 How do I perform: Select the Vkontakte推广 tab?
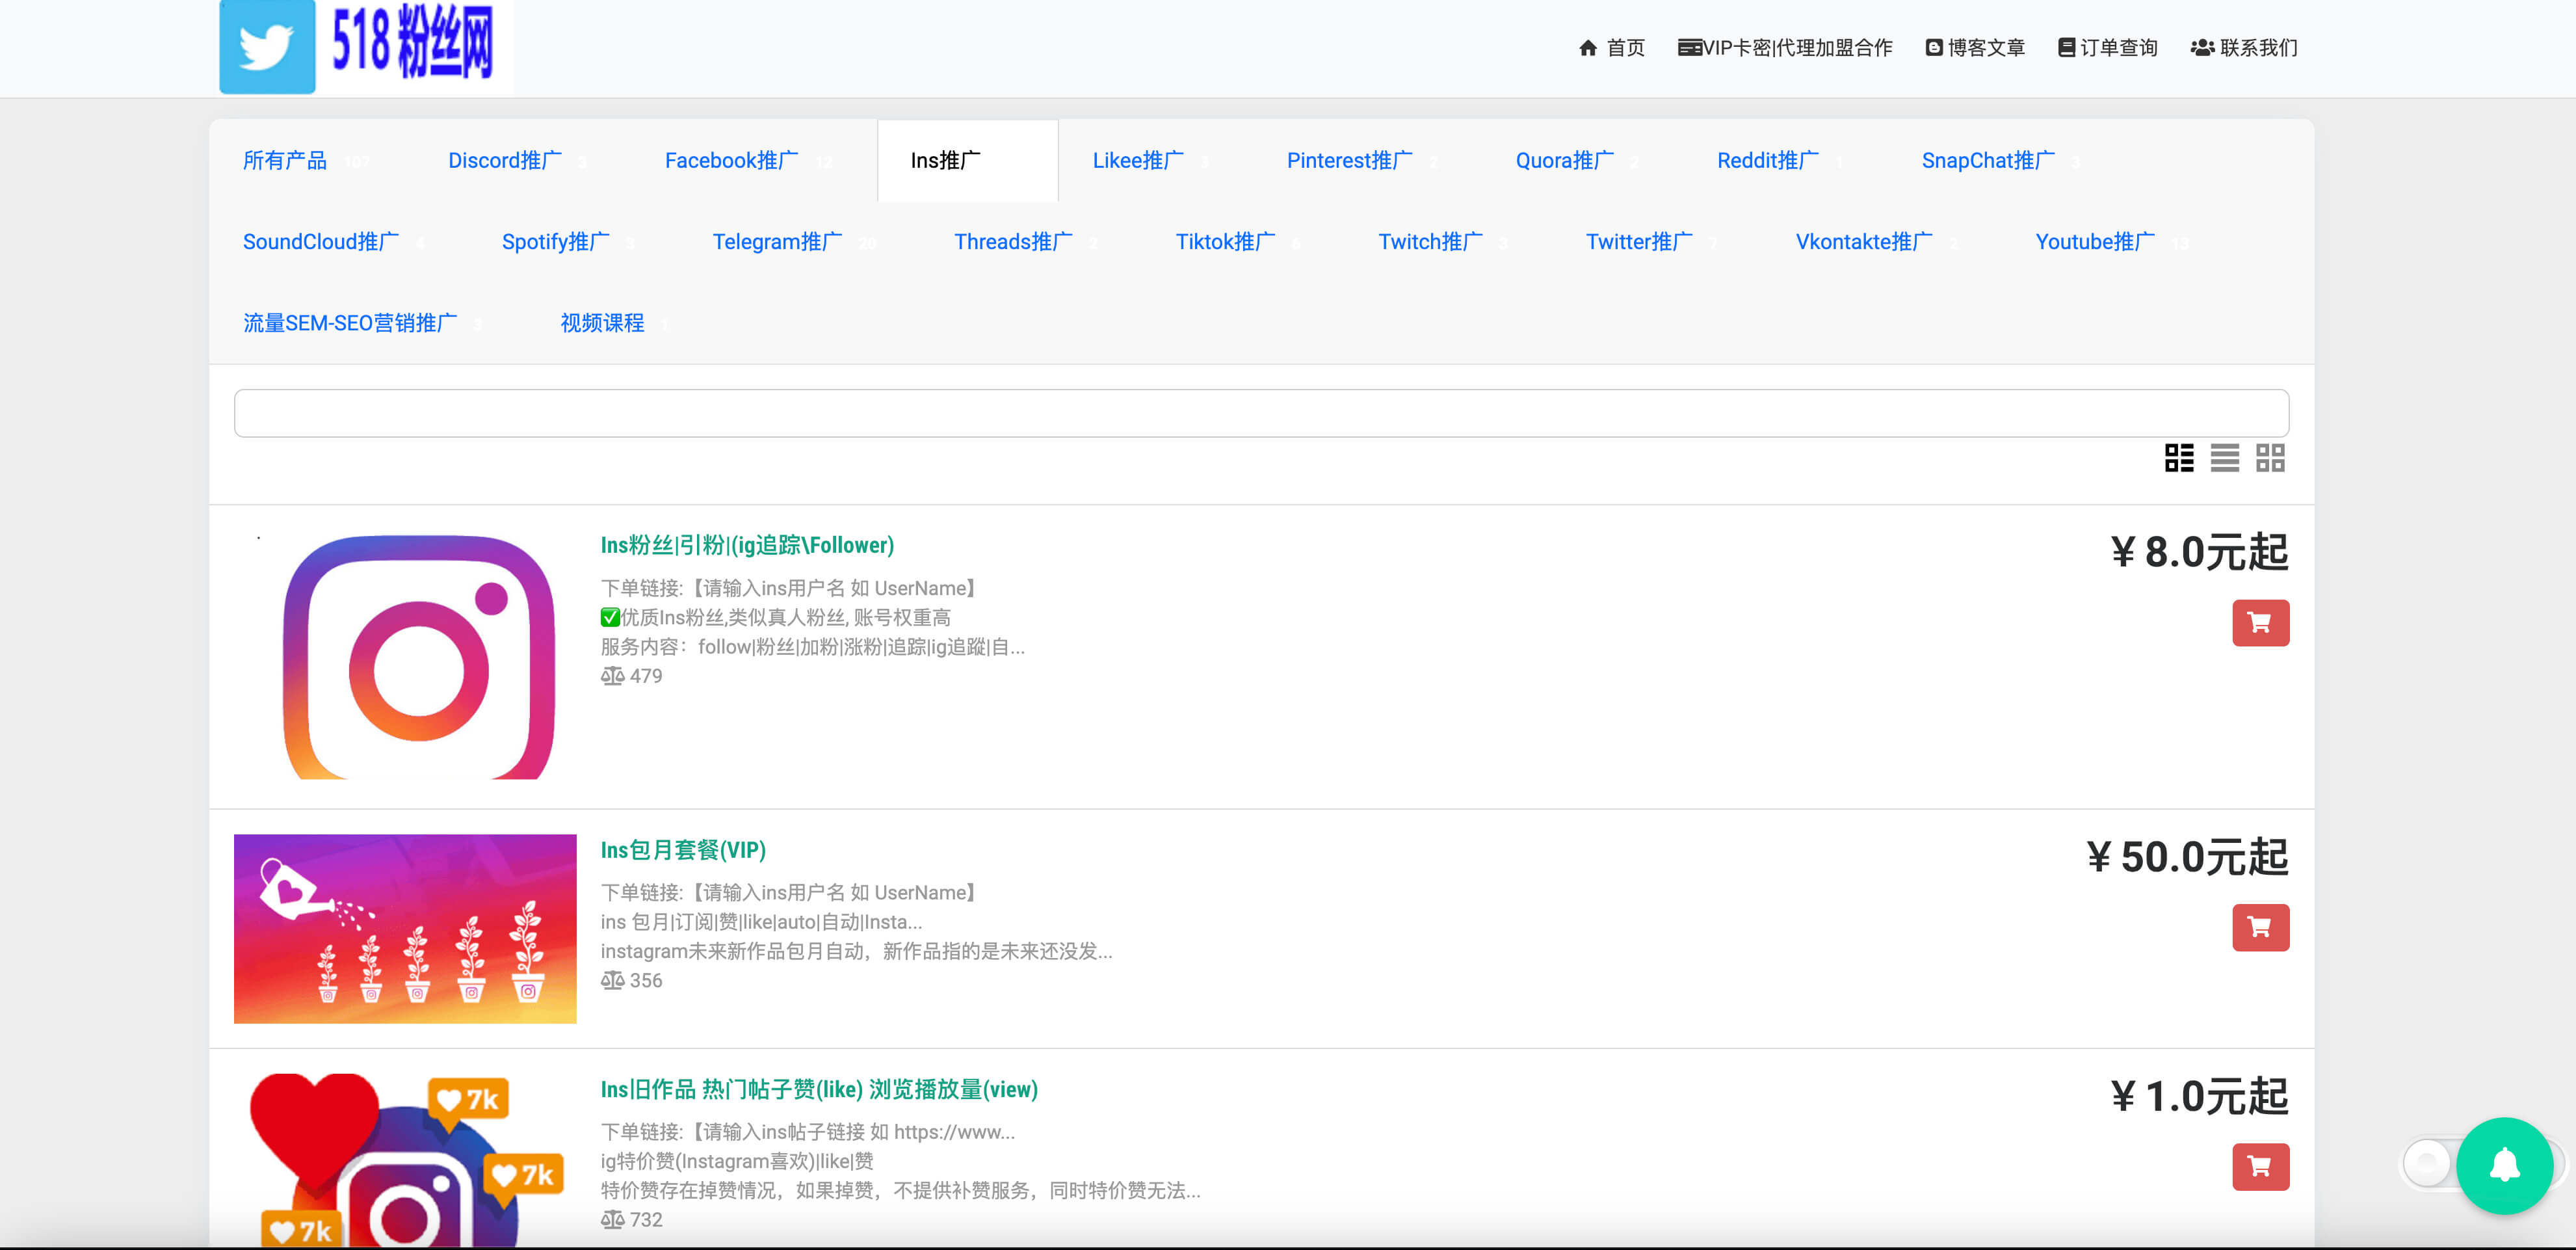pyautogui.click(x=1876, y=242)
